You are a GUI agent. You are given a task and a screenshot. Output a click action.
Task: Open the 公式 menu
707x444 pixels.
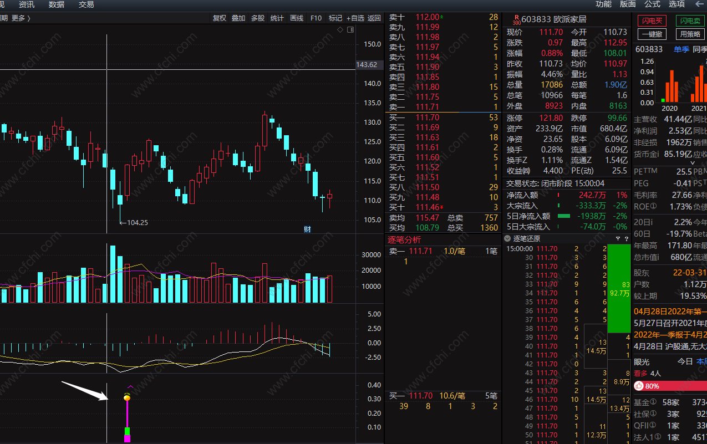tap(652, 4)
